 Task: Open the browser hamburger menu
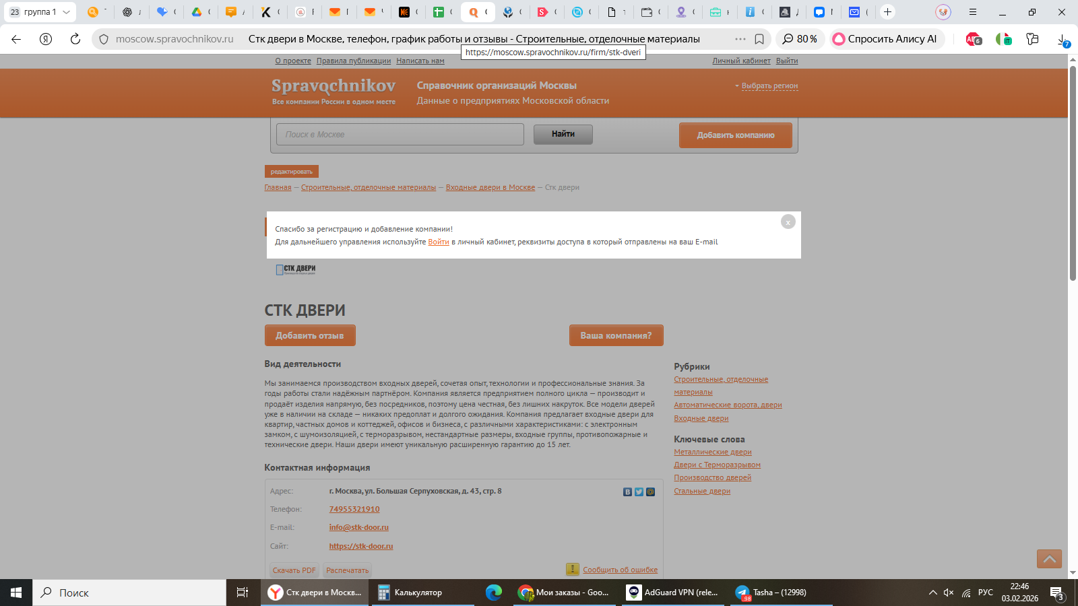[x=972, y=12]
